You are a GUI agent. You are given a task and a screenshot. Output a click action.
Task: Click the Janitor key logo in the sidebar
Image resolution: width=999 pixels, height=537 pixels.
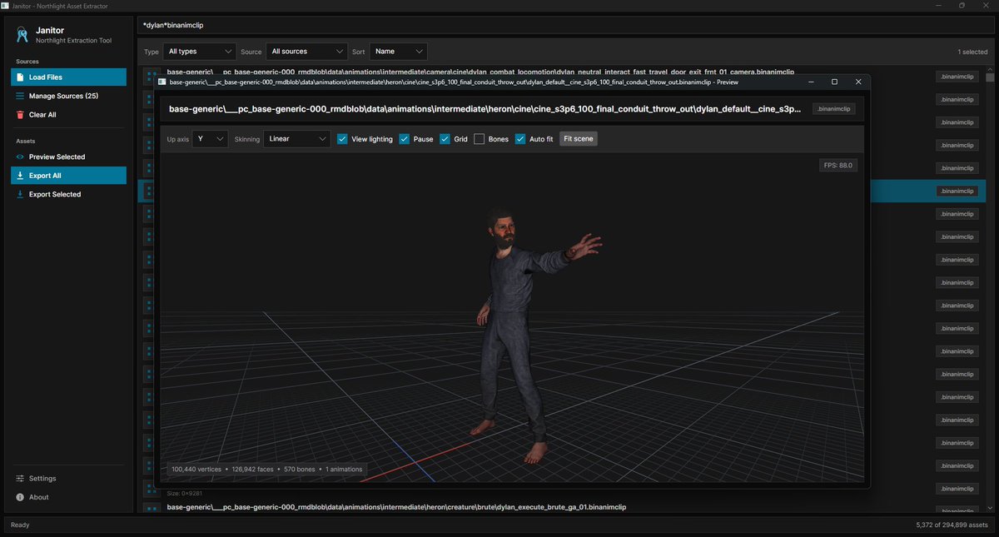pos(22,35)
